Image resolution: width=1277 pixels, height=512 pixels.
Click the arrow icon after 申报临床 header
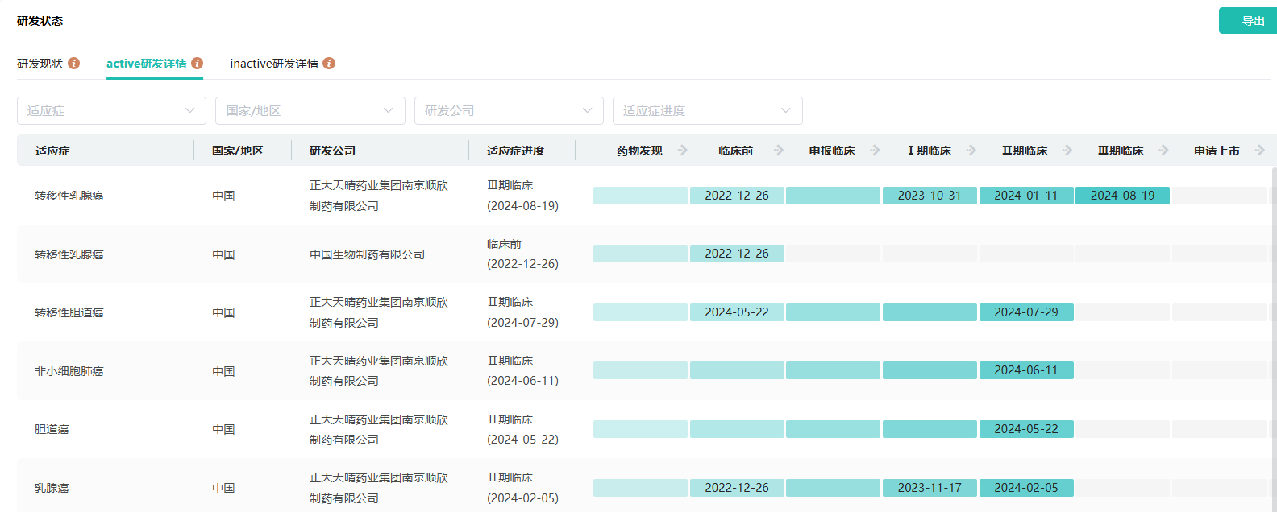(x=876, y=151)
